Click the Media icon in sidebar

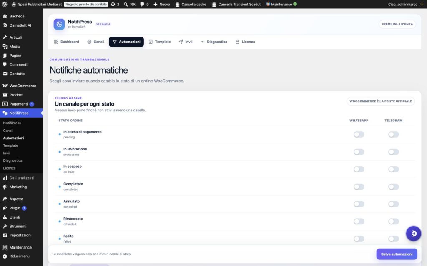[x=5, y=47]
